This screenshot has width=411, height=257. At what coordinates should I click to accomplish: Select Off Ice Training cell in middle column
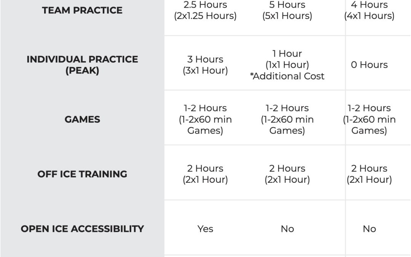click(287, 174)
